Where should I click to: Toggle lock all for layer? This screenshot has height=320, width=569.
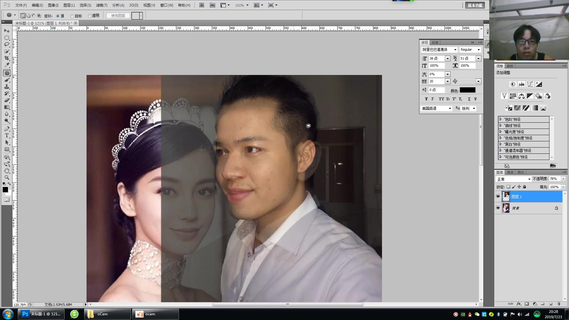pos(524,187)
